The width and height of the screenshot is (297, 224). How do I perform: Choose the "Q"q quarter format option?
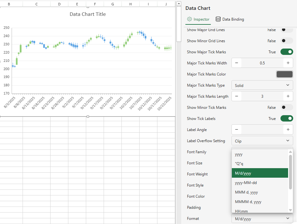(x=260, y=163)
